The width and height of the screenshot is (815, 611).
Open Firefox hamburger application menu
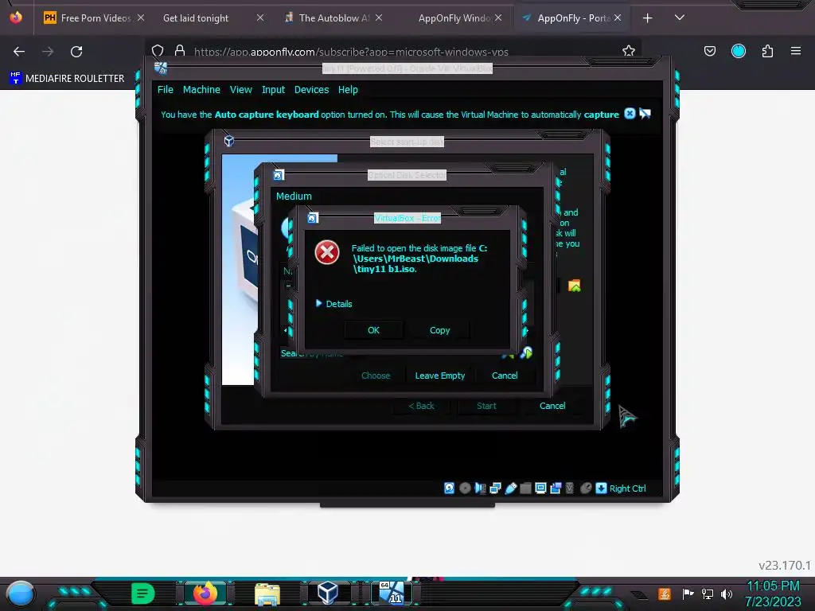[796, 51]
